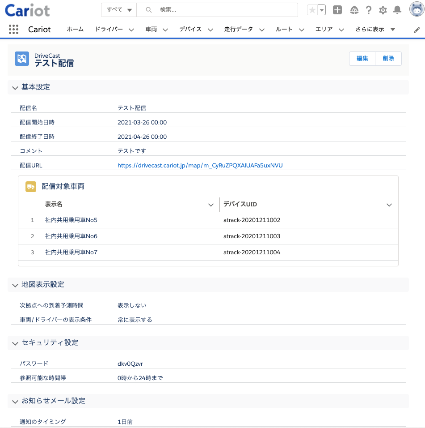425x428 pixels.
Task: Click the search magnifier icon
Action: [x=148, y=10]
